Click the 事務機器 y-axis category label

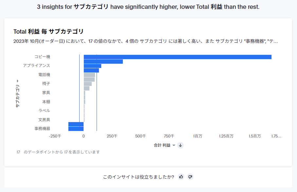[x=42, y=129]
